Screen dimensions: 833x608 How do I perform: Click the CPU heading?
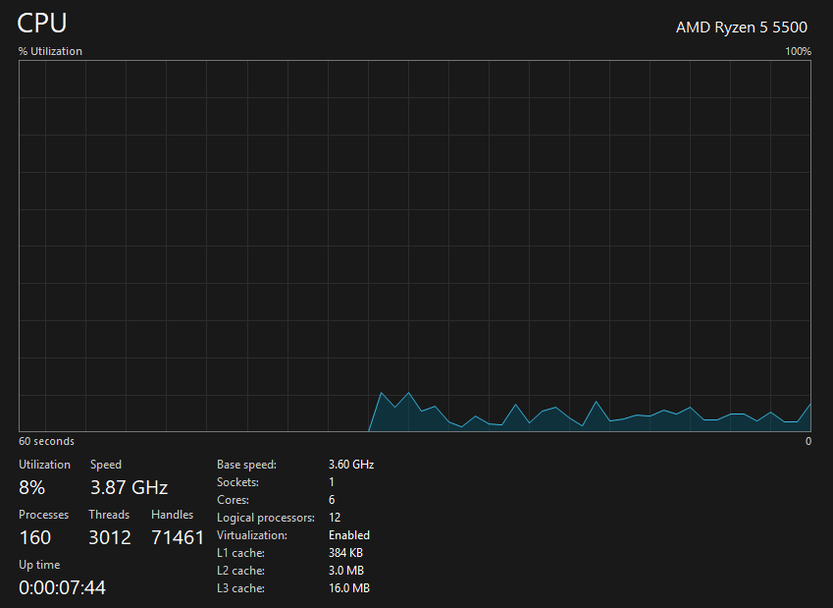pyautogui.click(x=42, y=24)
